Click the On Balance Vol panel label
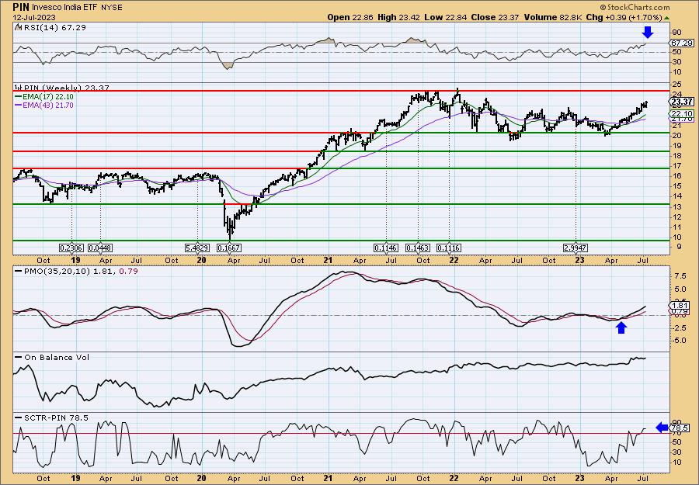Screen dimensions: 699x485 [57, 357]
